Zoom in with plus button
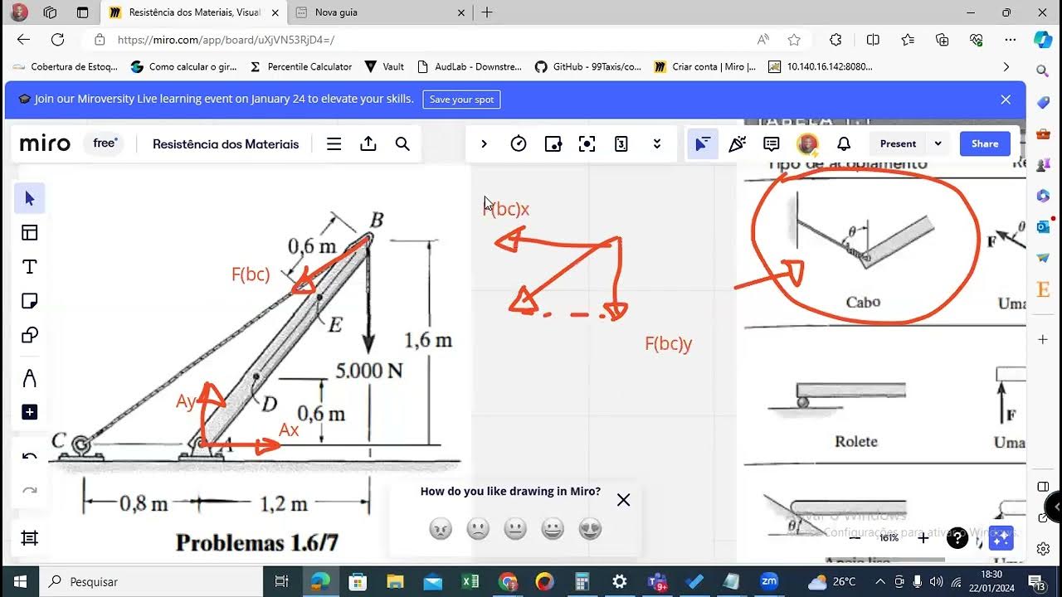1062x597 pixels. point(923,538)
